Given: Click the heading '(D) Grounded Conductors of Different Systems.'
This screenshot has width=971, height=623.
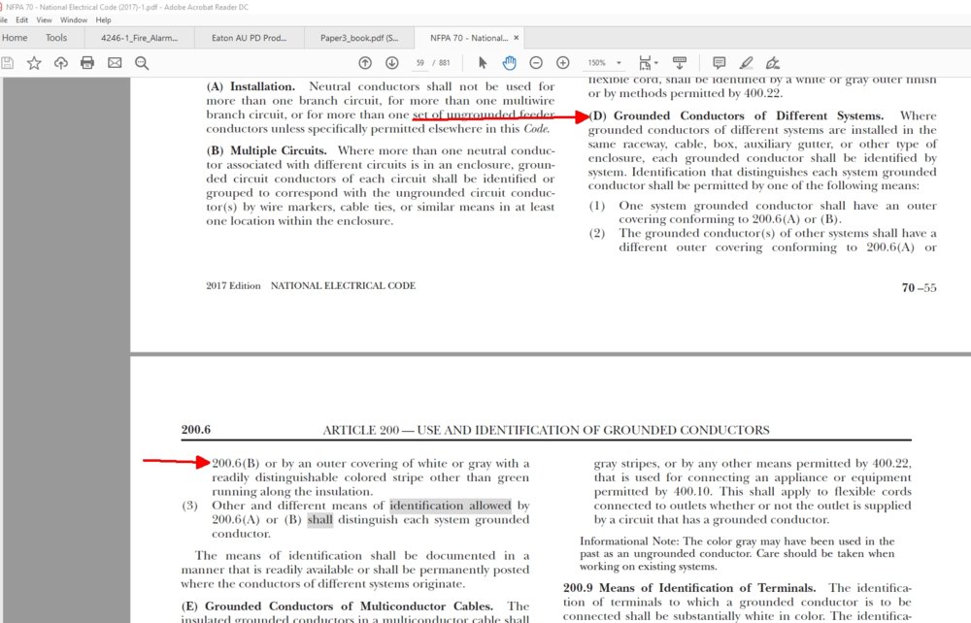Looking at the screenshot, I should 736,115.
